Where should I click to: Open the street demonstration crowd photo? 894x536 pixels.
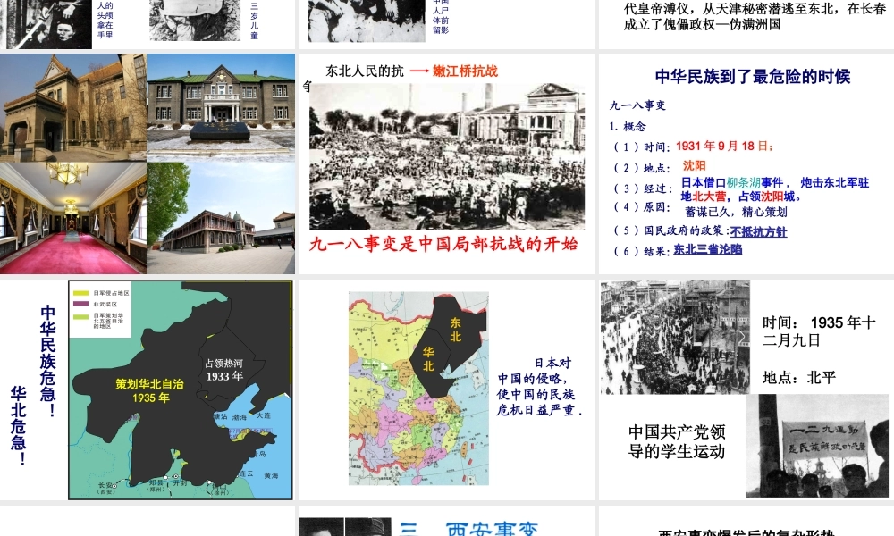coord(675,337)
